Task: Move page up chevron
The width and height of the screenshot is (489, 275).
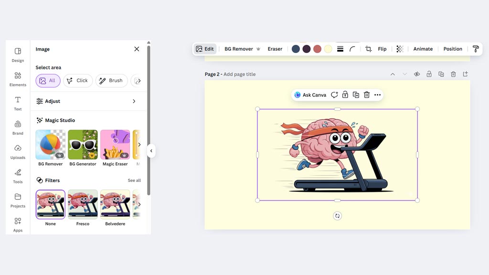Action: 393,74
